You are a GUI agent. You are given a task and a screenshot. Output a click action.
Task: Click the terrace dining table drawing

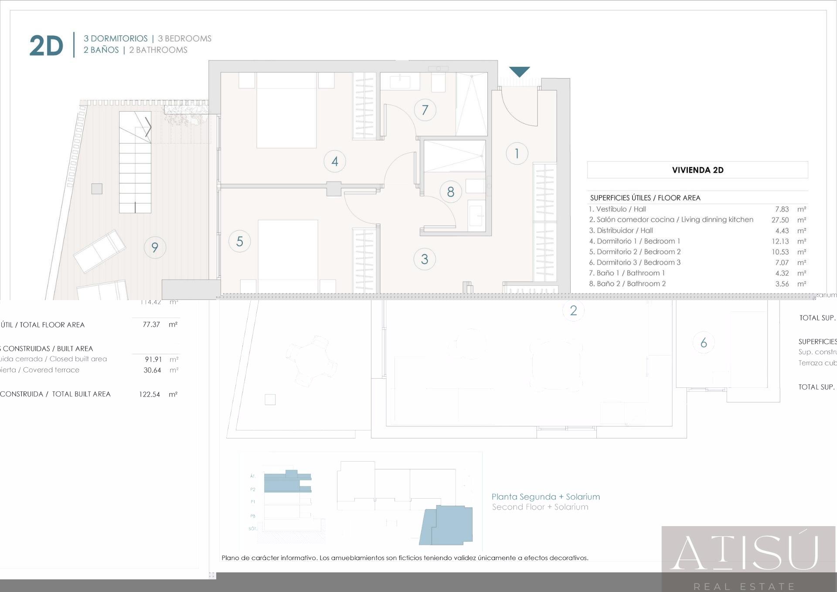(x=312, y=361)
